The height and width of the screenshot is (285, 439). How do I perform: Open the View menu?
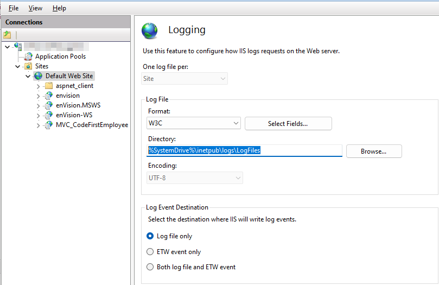pos(35,8)
